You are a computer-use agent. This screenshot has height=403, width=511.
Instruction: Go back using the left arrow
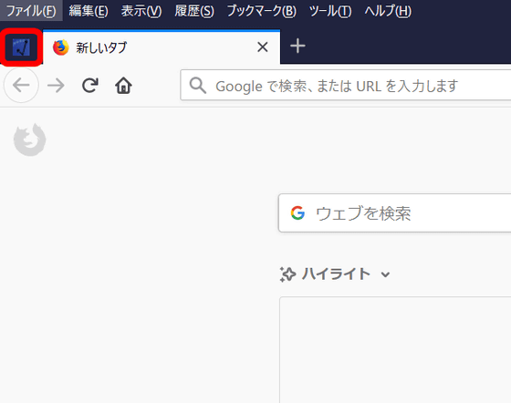(x=21, y=86)
